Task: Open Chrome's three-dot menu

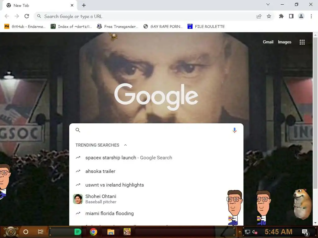Action: pos(311,16)
